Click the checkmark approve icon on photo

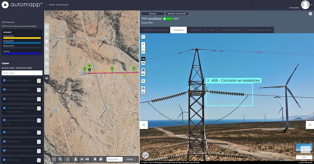tap(145, 155)
